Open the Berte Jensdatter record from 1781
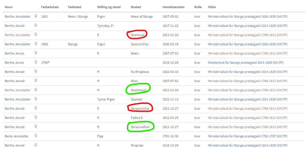305x152 pixels. coord(17,136)
